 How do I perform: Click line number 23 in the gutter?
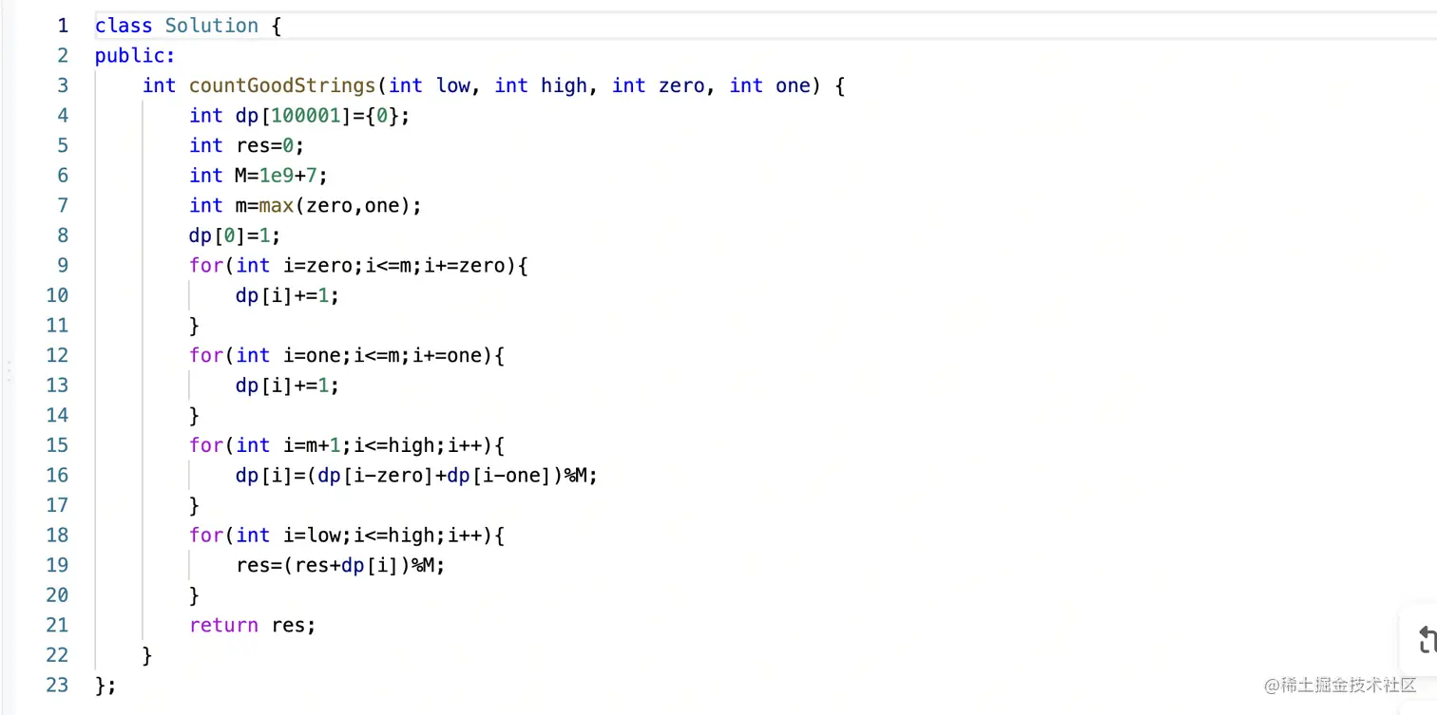57,685
